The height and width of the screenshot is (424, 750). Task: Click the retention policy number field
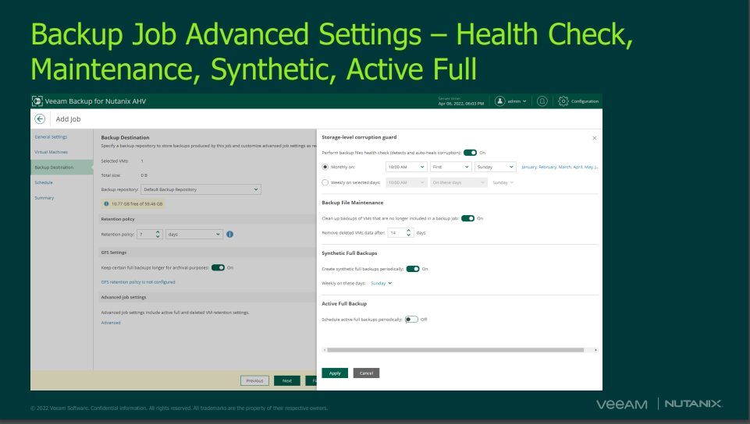pyautogui.click(x=150, y=235)
